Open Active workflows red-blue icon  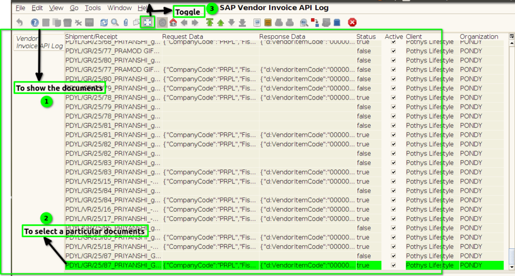315,22
